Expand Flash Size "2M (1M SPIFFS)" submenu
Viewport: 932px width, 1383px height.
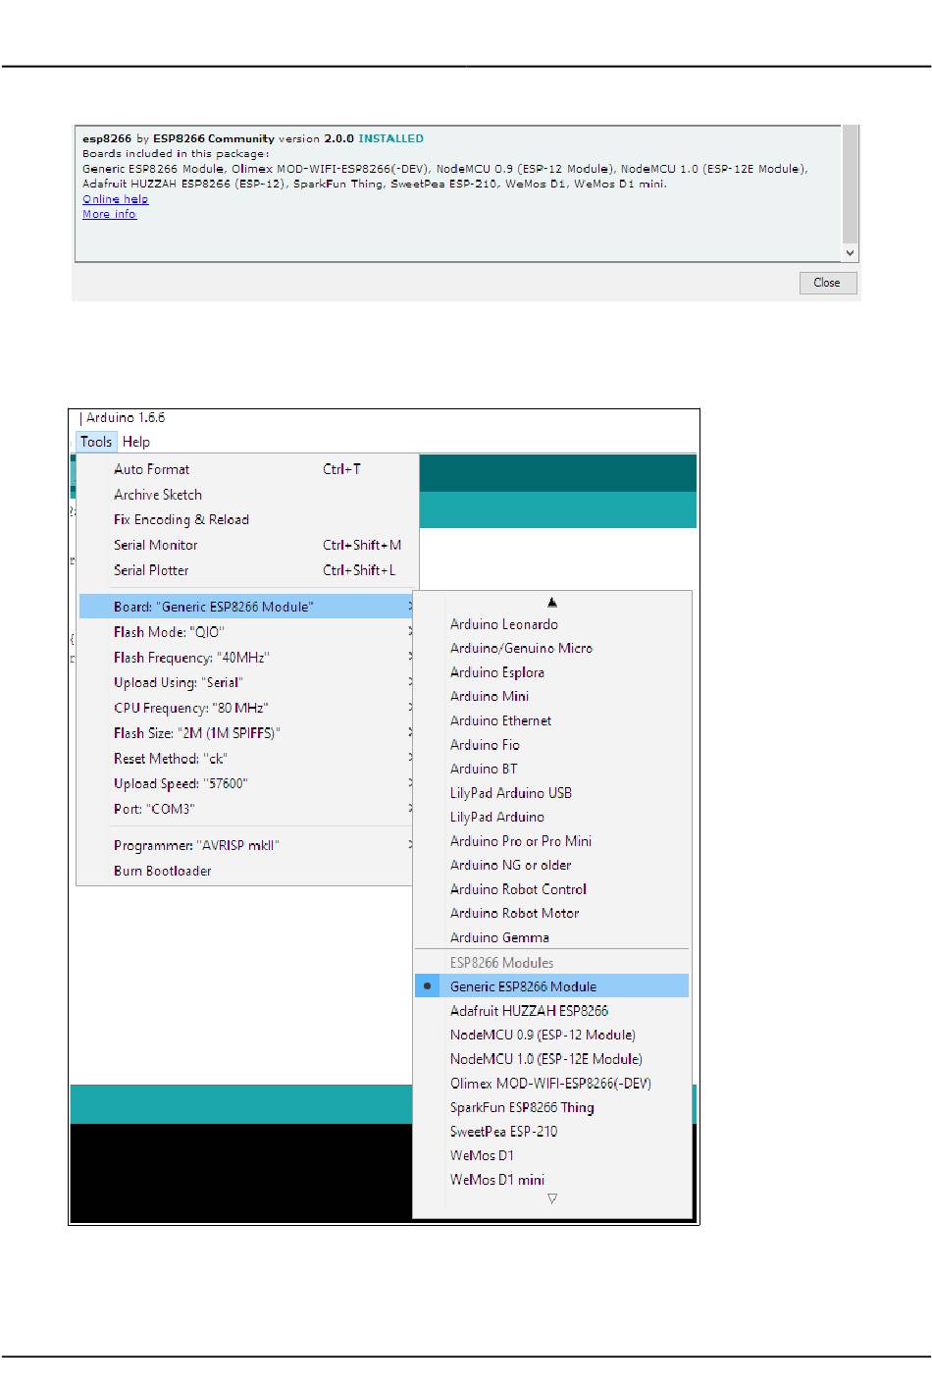(x=247, y=733)
